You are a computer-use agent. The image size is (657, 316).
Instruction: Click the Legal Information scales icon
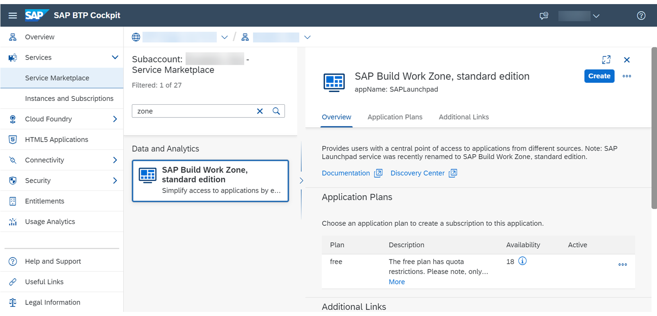tap(13, 302)
